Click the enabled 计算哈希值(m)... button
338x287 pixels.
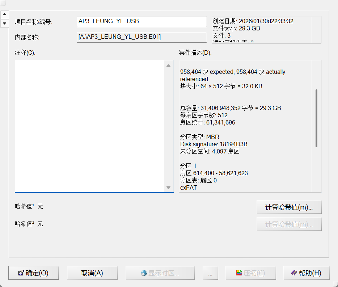tap(289, 207)
